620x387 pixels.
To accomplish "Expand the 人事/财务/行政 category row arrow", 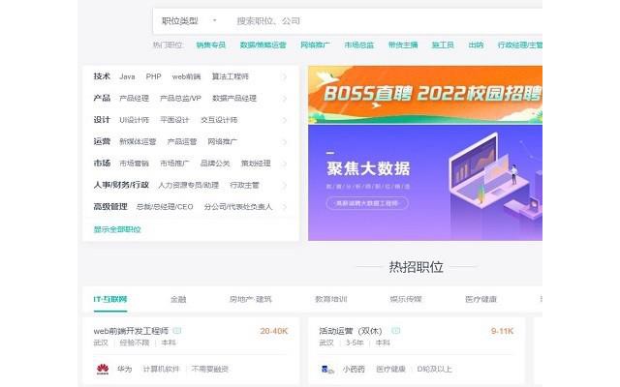I will (x=284, y=185).
